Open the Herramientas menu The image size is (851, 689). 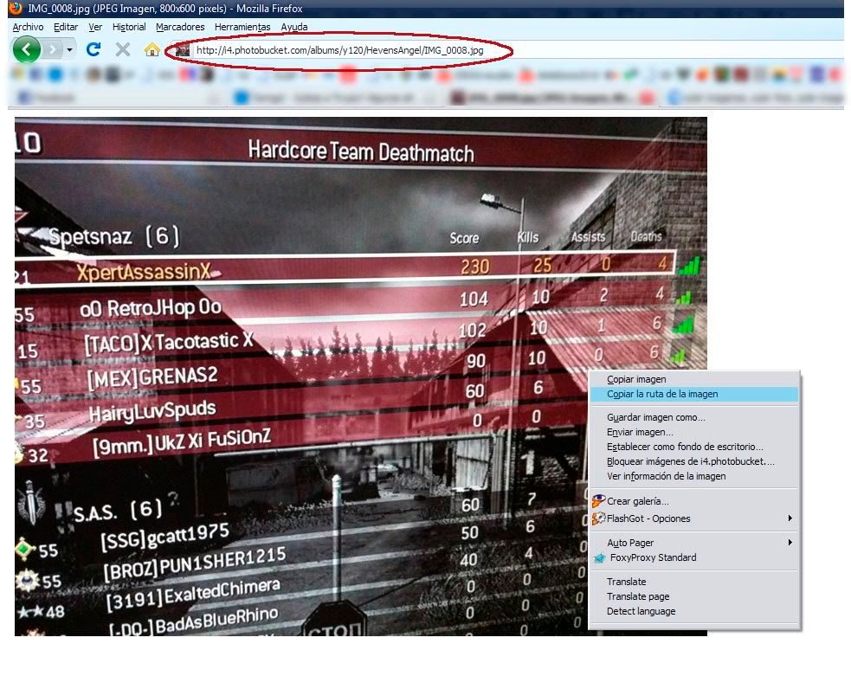[x=242, y=27]
